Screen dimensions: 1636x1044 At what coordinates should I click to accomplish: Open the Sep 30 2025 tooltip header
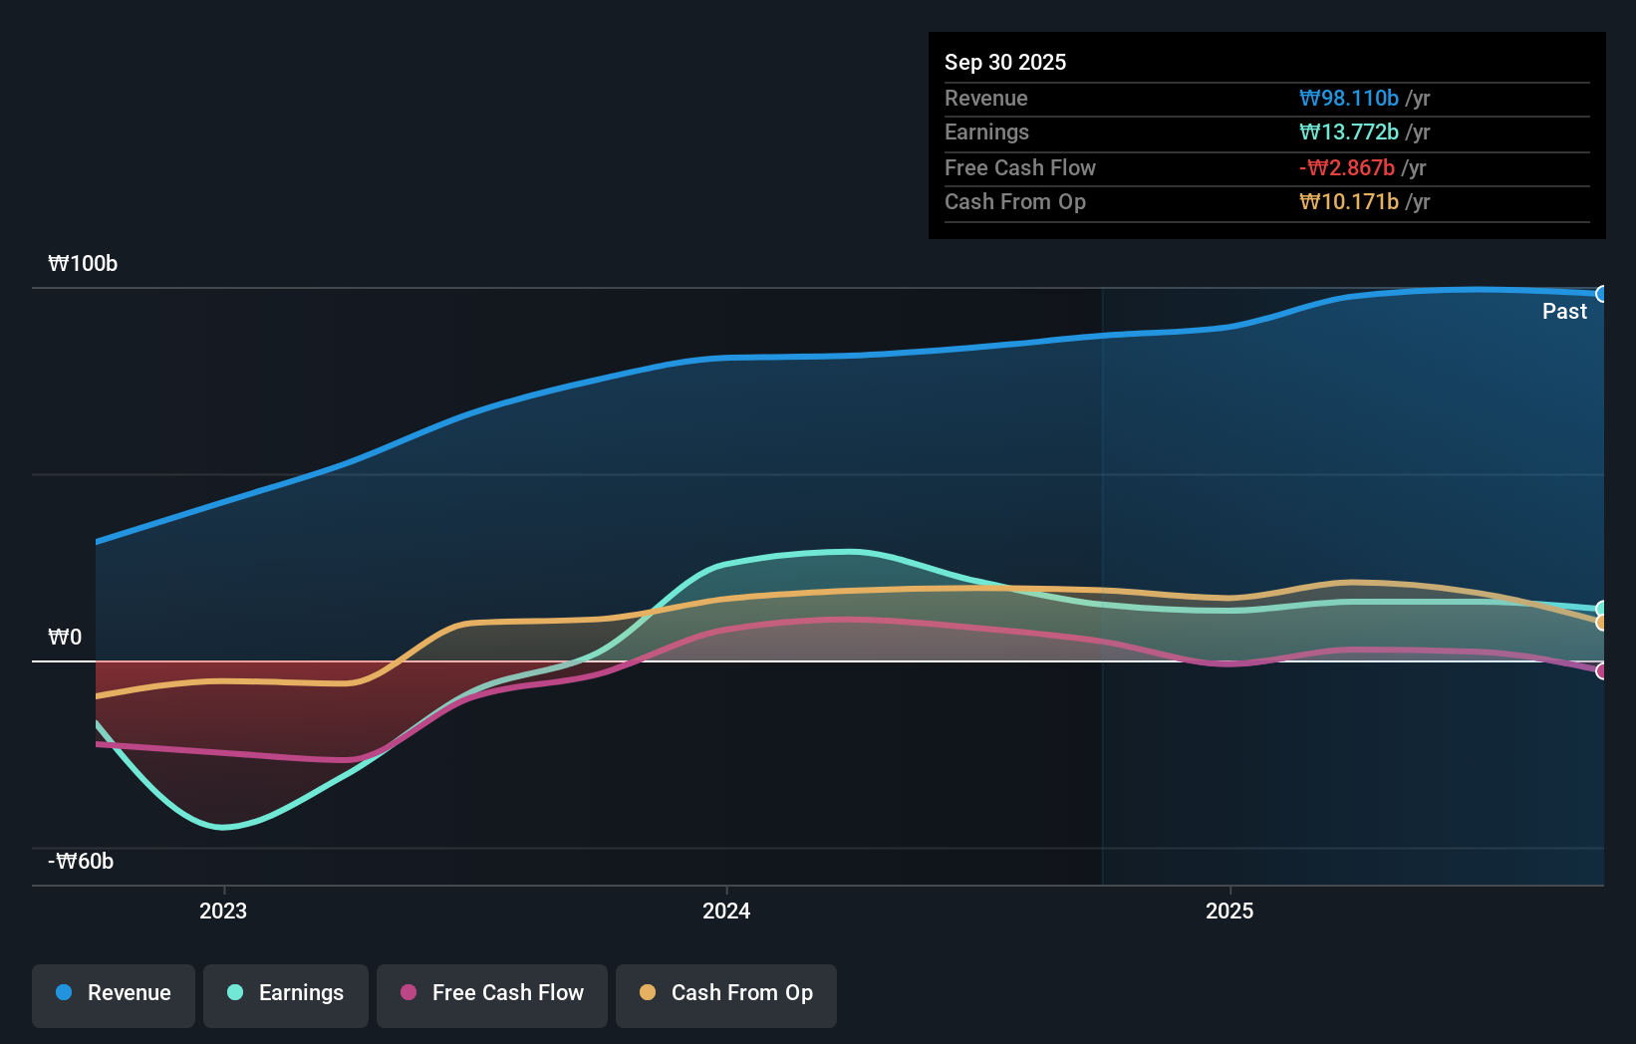(x=1005, y=62)
